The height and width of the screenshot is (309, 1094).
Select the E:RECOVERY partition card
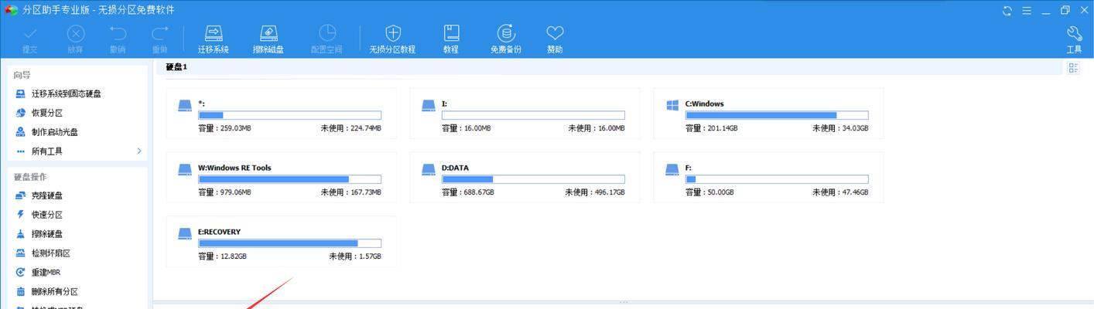tap(282, 241)
